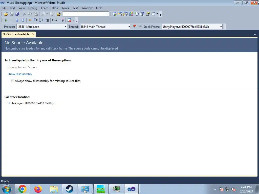Open the Command Window dropdown arrow
The width and height of the screenshot is (259, 194).
[x=157, y=14]
